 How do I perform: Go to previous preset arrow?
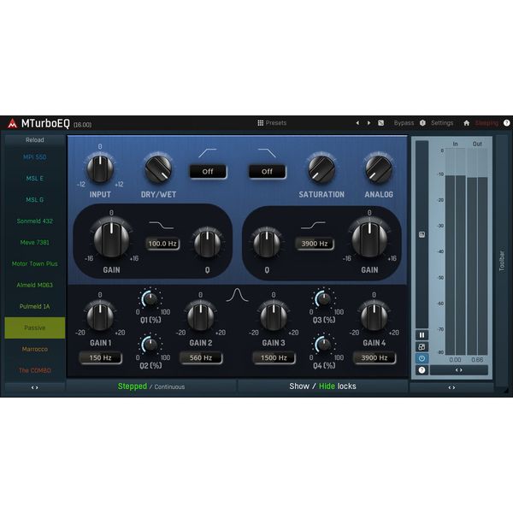[357, 123]
